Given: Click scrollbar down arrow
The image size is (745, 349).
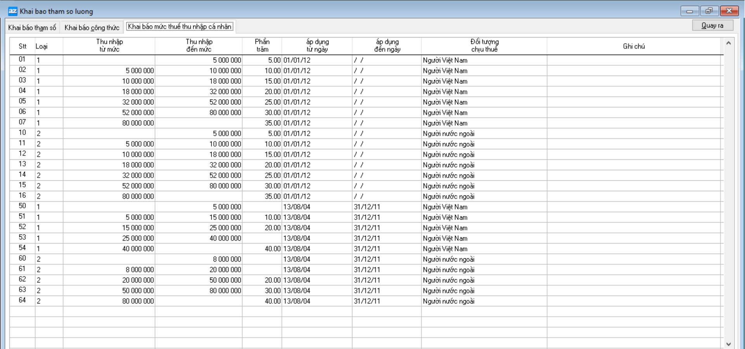Looking at the screenshot, I should (728, 344).
